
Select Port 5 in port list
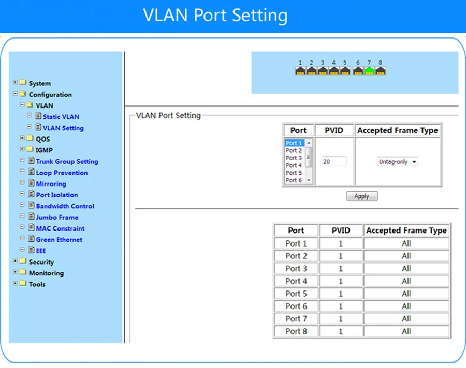295,173
